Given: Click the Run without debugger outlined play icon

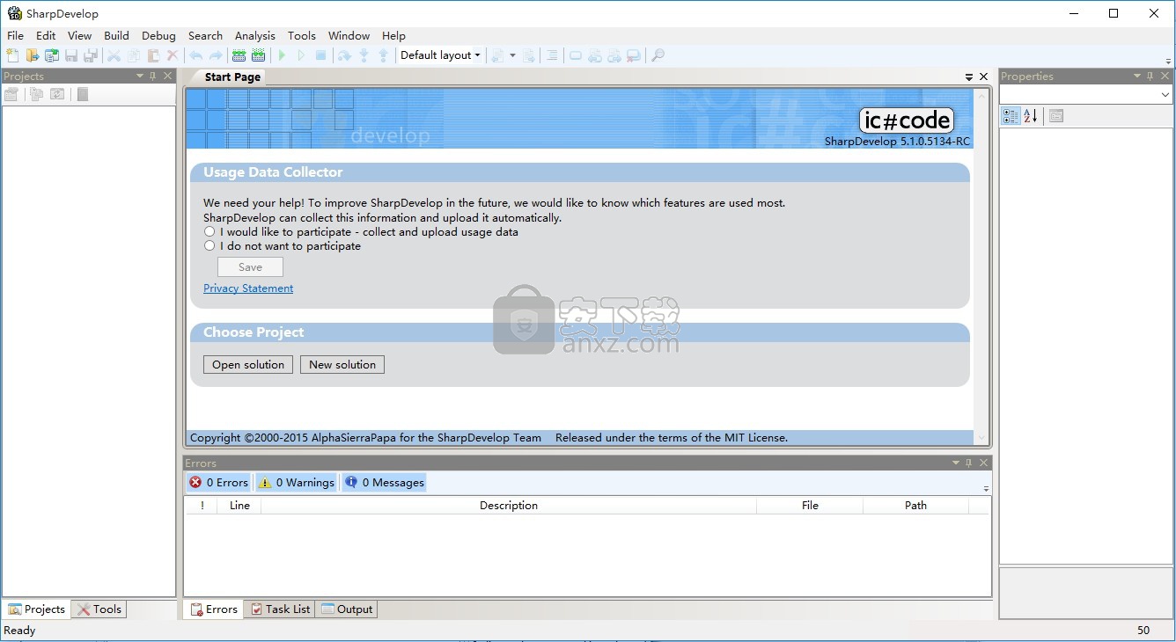Looking at the screenshot, I should click(x=301, y=55).
